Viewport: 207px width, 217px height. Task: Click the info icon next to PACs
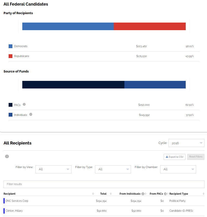tap(24, 104)
